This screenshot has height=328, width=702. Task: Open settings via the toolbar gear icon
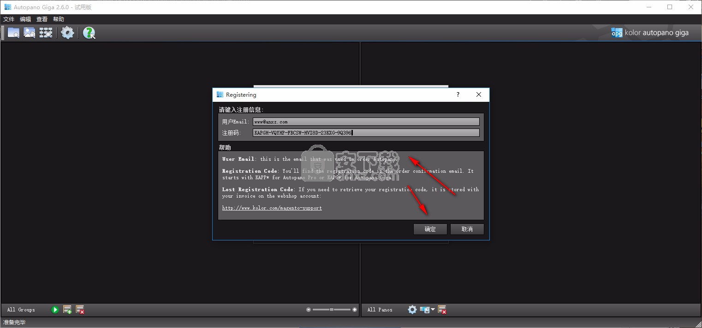[67, 33]
